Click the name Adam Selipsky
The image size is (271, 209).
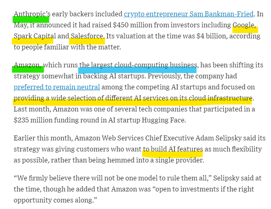[219, 138]
